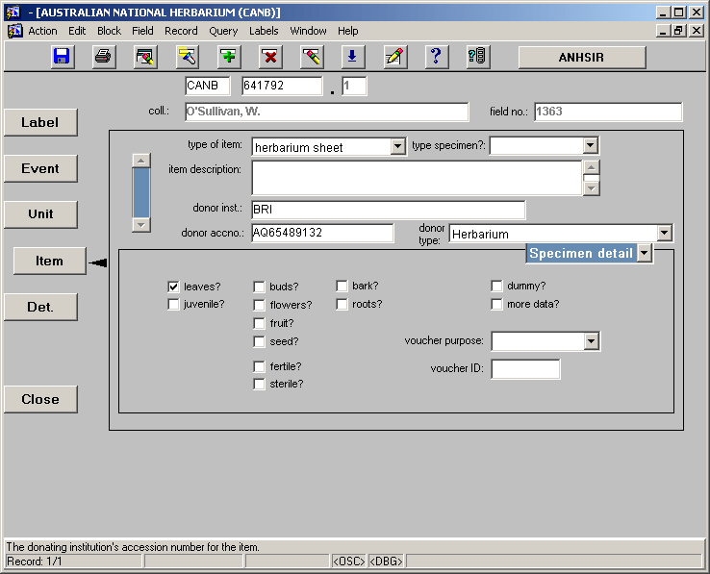Image resolution: width=710 pixels, height=574 pixels.
Task: Click the enter query icon beside print
Action: coord(145,57)
